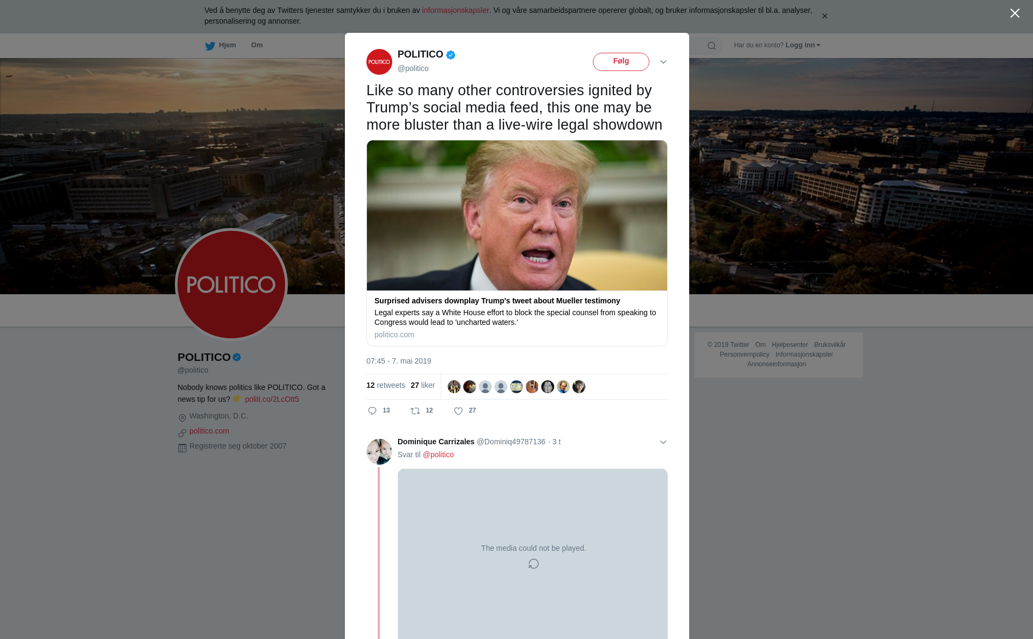Open the Om menu item

(257, 45)
